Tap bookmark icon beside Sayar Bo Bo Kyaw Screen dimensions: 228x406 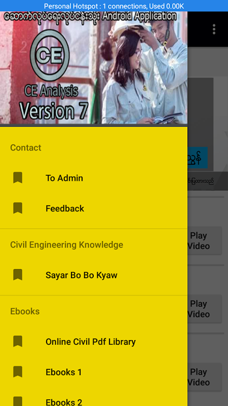click(18, 275)
